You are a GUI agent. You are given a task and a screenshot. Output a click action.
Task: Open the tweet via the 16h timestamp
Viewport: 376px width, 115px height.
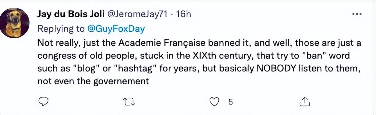(x=183, y=15)
